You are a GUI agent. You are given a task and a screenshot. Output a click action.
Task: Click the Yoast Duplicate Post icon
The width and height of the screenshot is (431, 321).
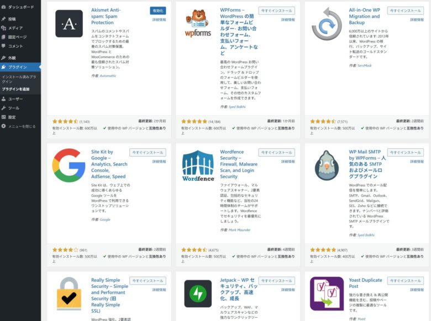click(x=327, y=293)
